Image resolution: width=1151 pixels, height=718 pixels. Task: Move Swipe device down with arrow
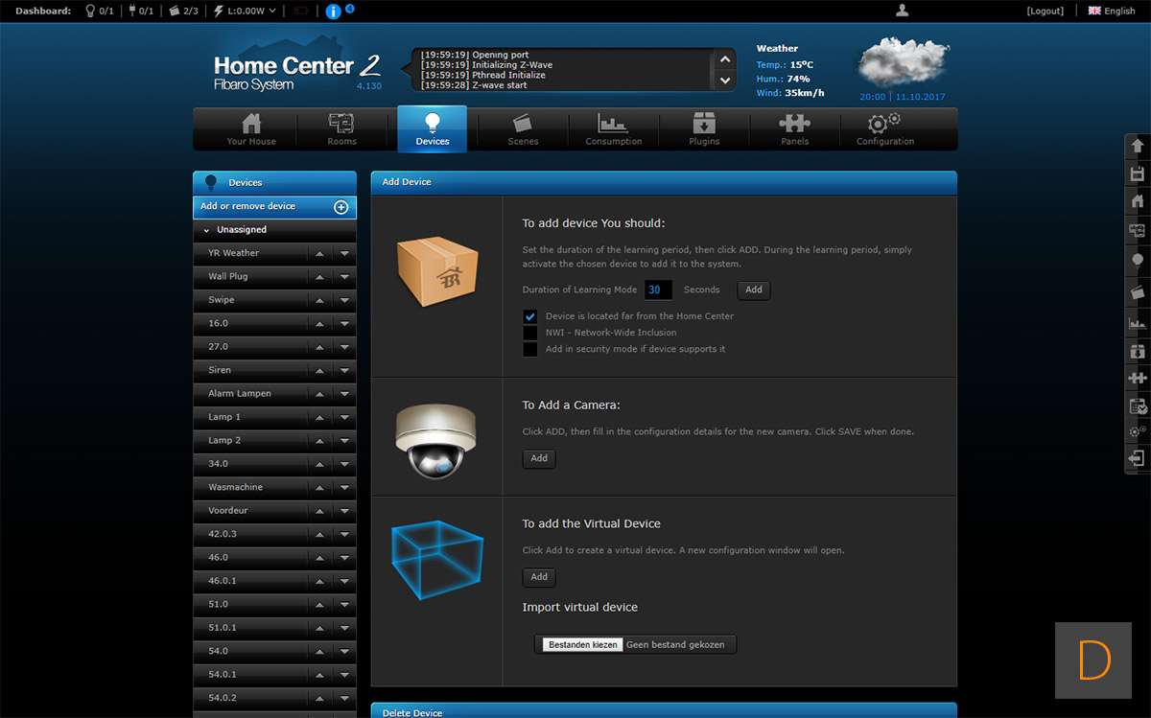point(344,300)
